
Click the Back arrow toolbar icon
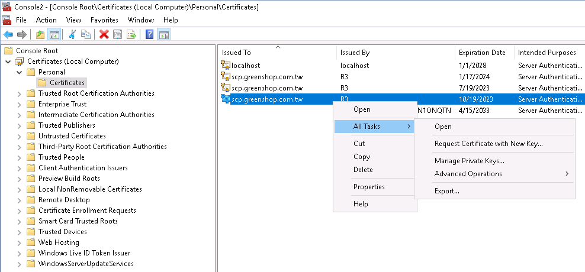point(8,35)
